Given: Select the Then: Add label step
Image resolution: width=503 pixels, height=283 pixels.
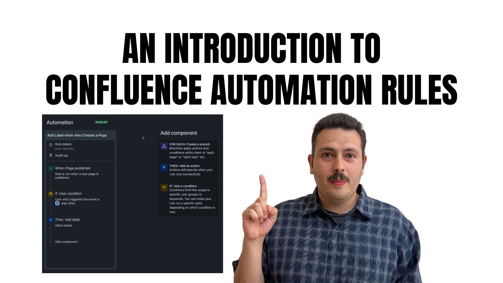Looking at the screenshot, I should pyautogui.click(x=67, y=220).
